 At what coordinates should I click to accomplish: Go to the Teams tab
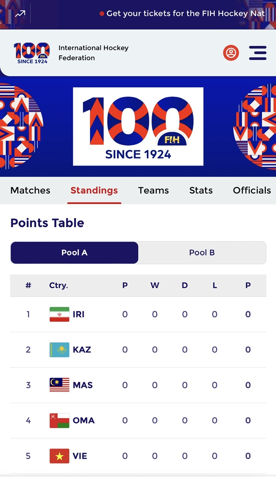click(x=153, y=190)
